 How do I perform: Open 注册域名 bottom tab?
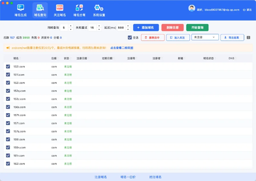point(101,177)
